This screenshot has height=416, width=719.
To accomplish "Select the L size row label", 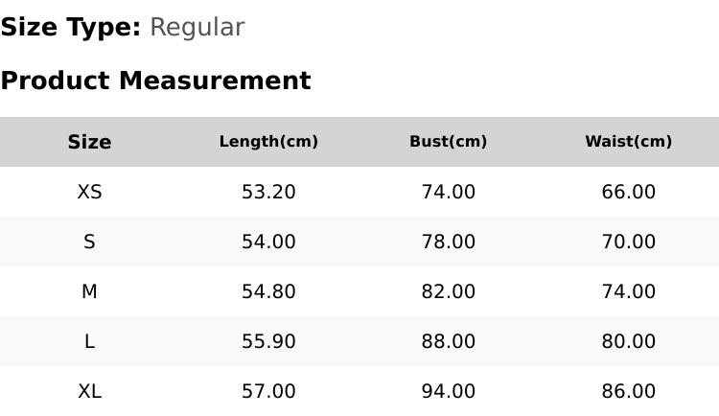I will tap(89, 341).
